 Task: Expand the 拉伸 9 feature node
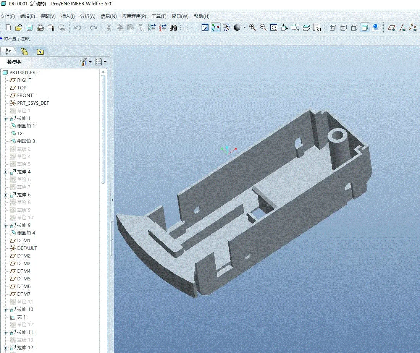(6, 225)
